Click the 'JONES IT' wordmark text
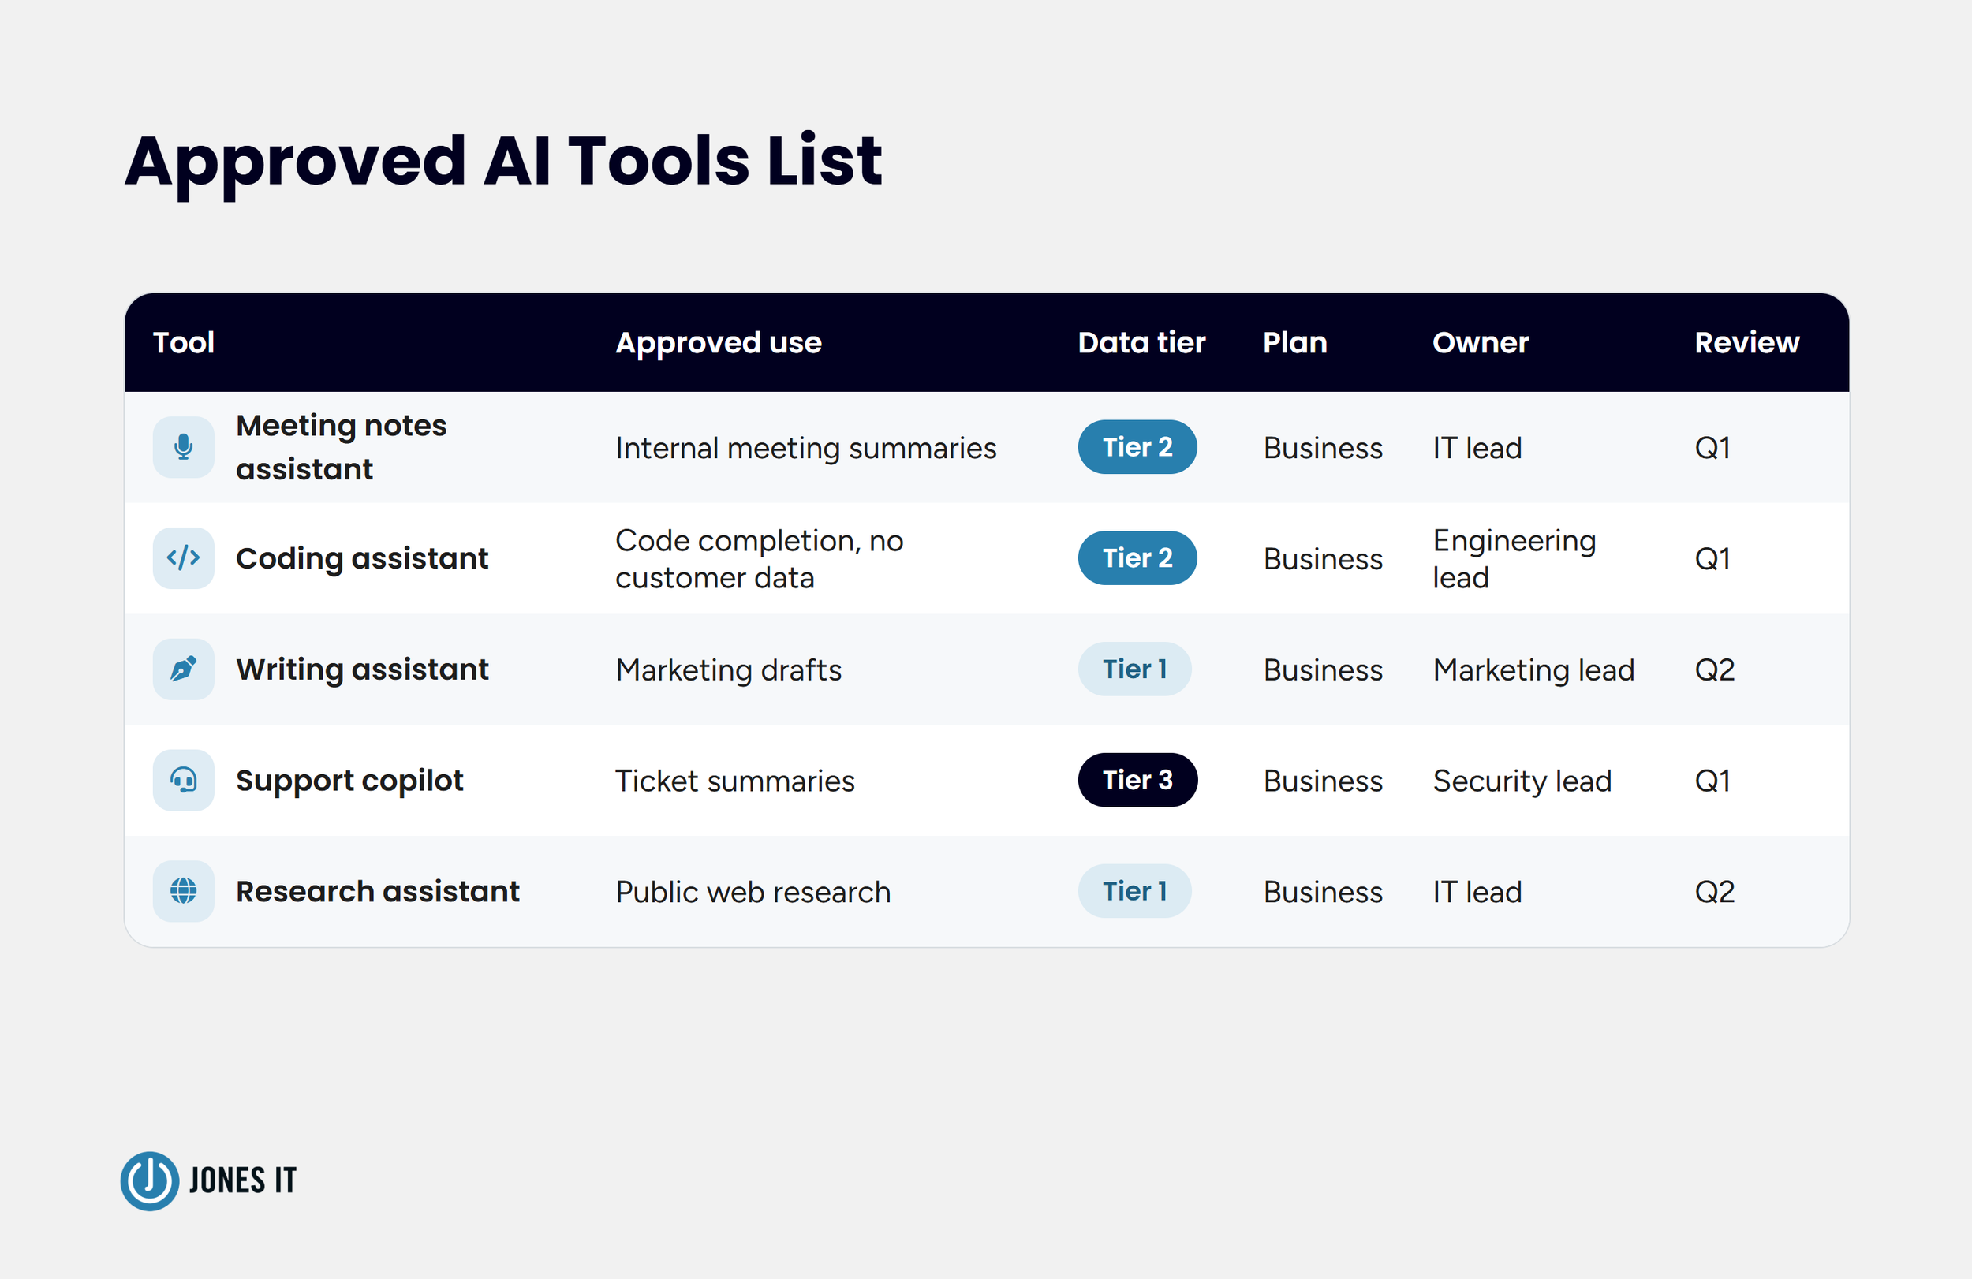This screenshot has width=1972, height=1279. (243, 1181)
